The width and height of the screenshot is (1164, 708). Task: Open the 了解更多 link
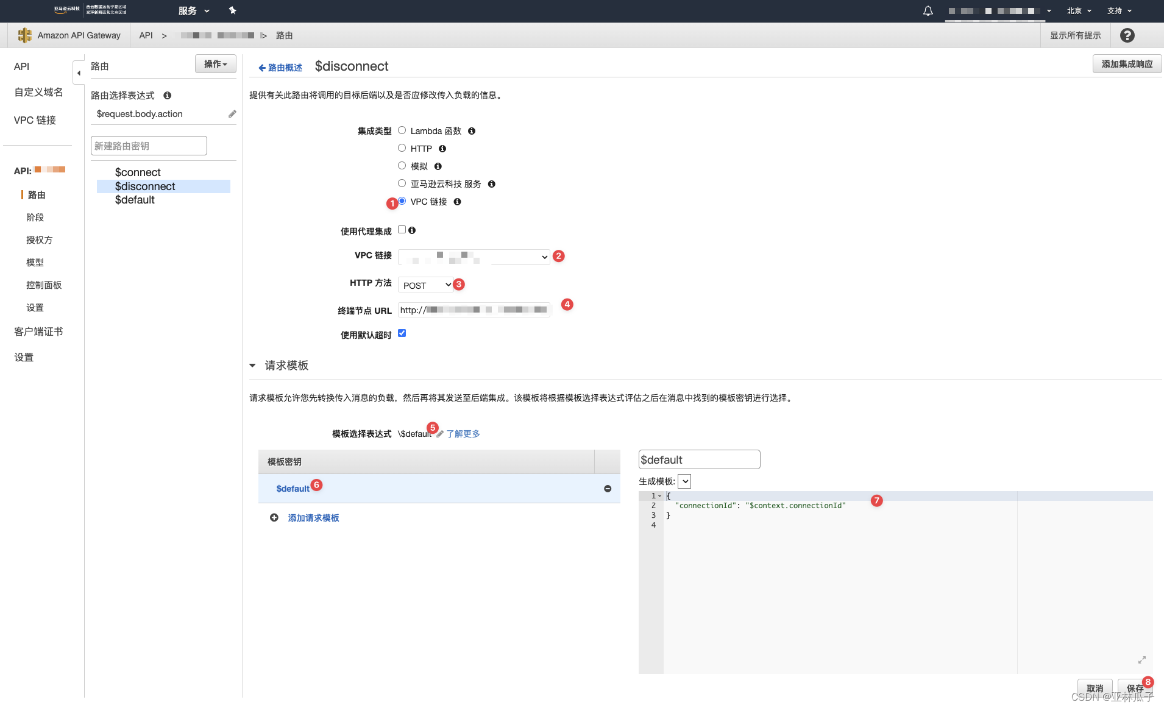463,434
